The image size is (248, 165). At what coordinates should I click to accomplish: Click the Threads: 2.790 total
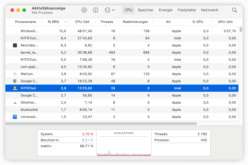click(x=181, y=134)
